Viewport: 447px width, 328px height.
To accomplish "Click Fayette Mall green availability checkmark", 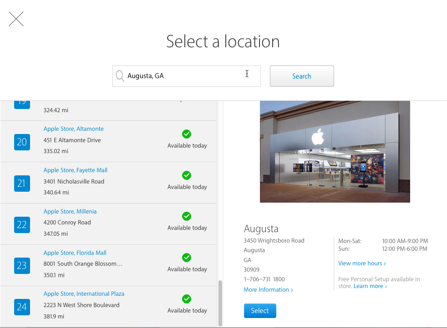I will (x=187, y=175).
